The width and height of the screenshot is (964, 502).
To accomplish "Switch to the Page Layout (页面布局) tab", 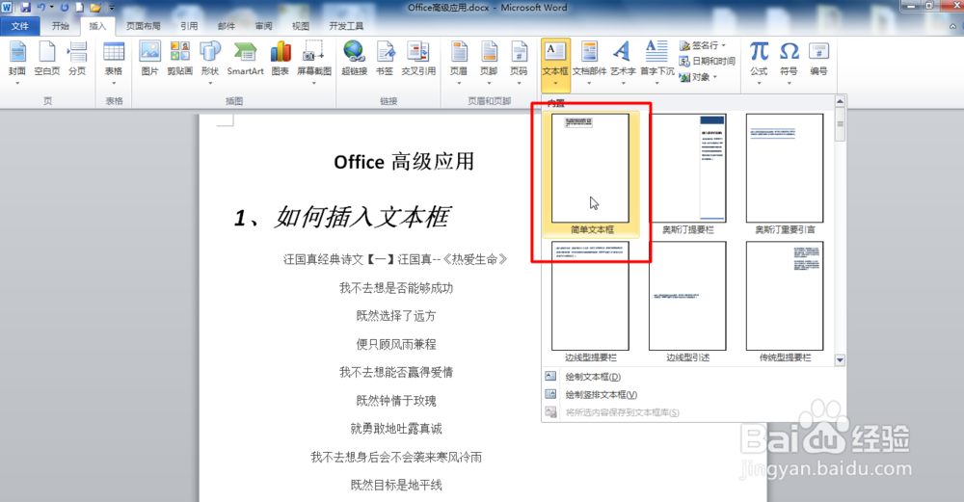I will [144, 26].
